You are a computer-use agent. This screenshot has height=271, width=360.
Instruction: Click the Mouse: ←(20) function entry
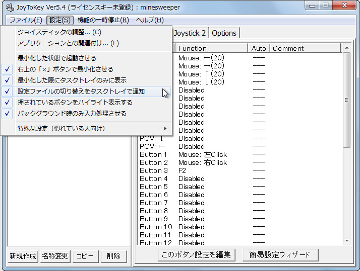point(201,58)
